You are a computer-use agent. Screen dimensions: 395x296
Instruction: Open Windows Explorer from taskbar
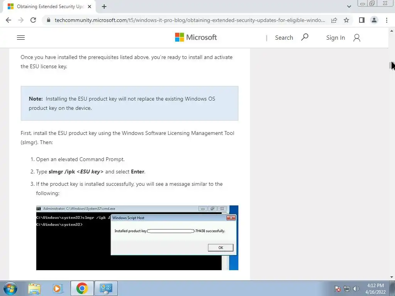point(34,288)
